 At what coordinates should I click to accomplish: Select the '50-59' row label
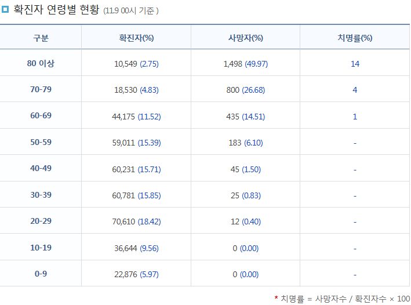pos(41,142)
